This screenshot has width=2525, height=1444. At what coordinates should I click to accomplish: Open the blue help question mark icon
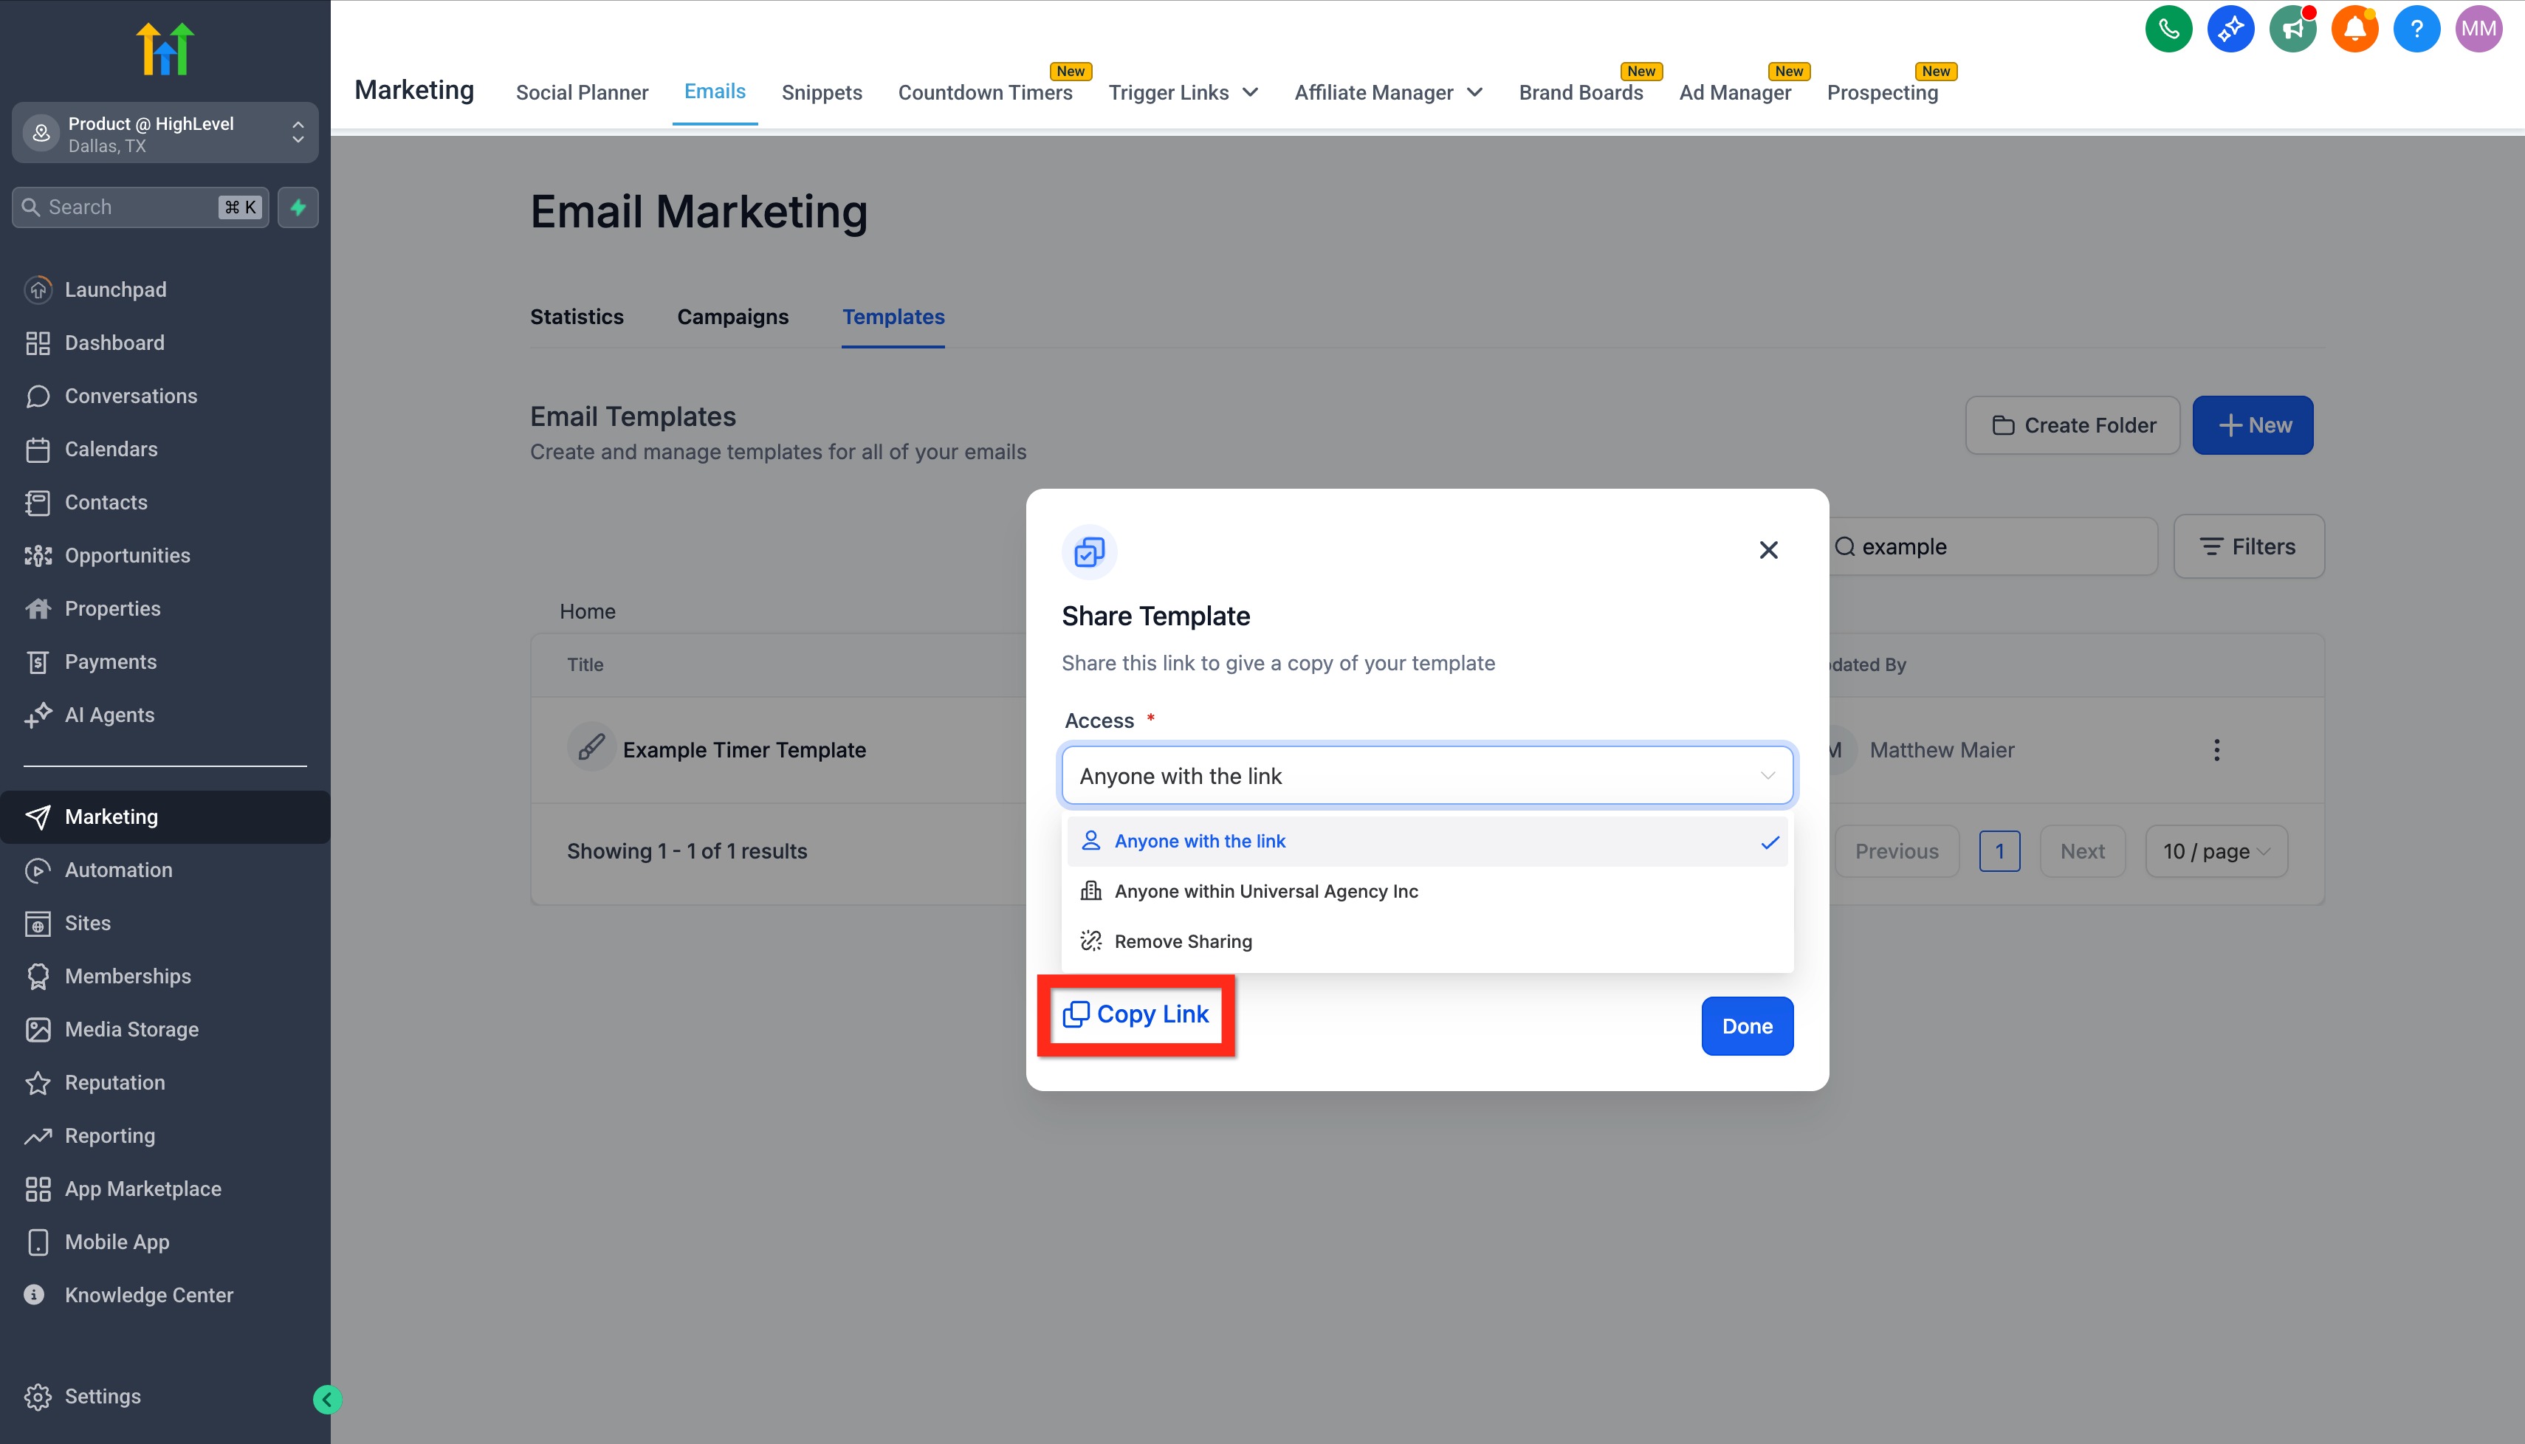coord(2416,29)
